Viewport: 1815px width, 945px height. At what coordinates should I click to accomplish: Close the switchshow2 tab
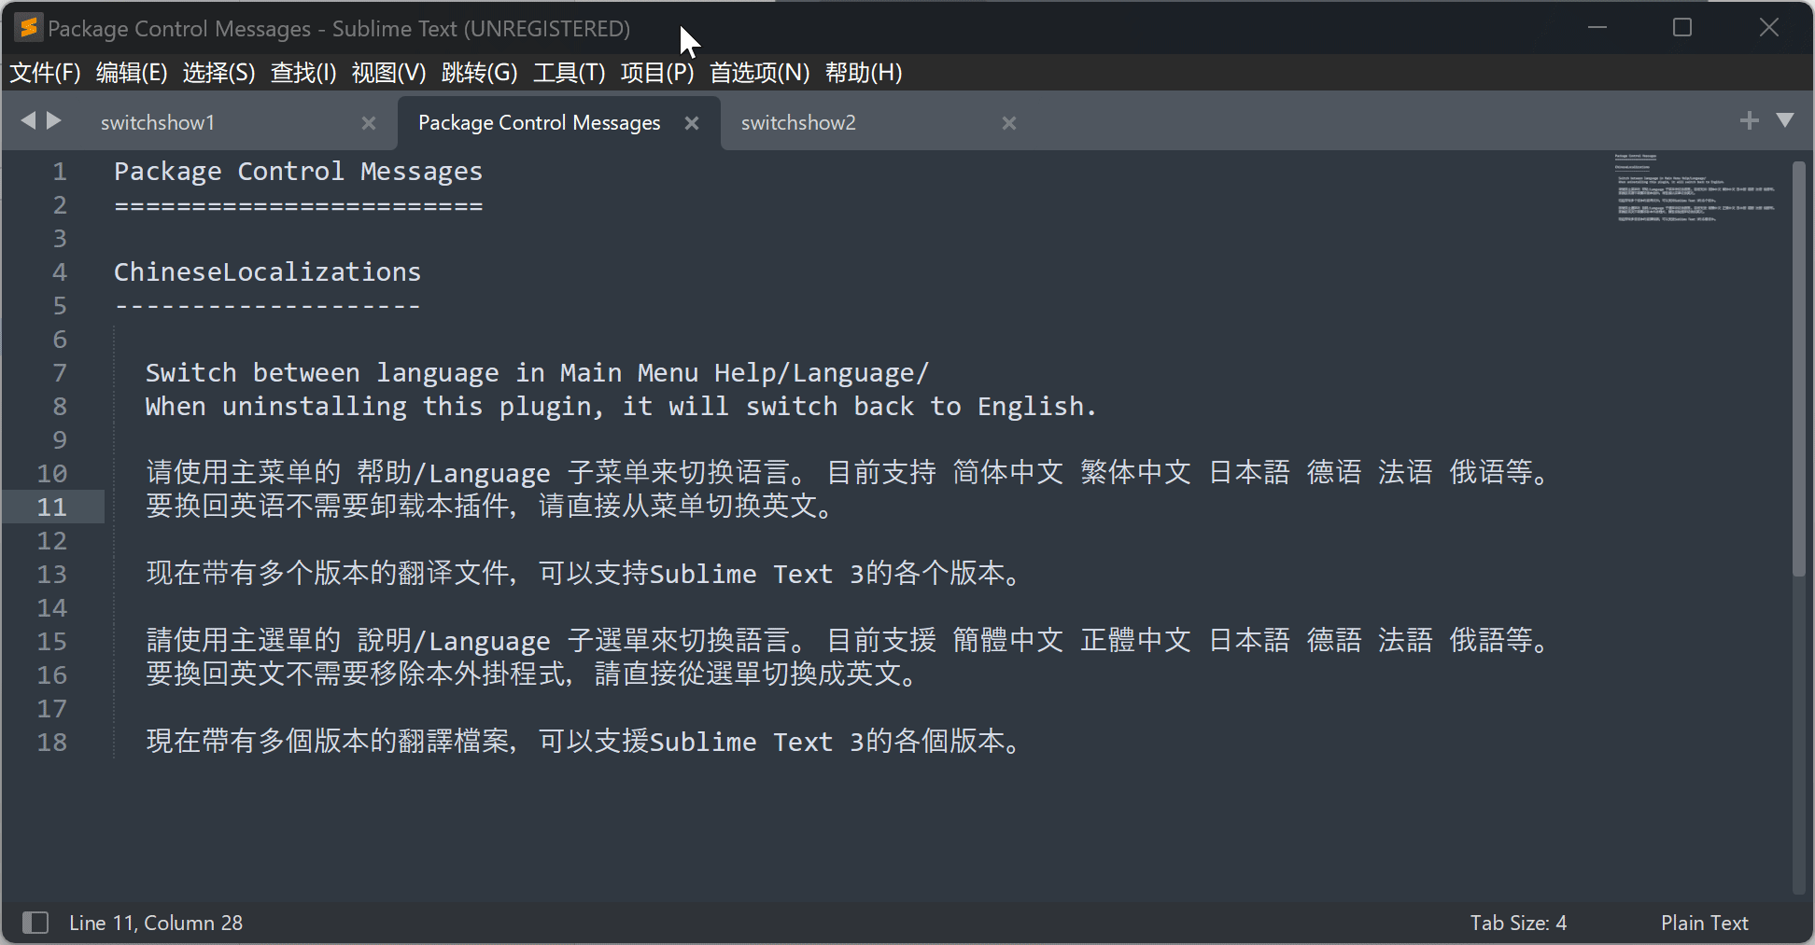1009,123
